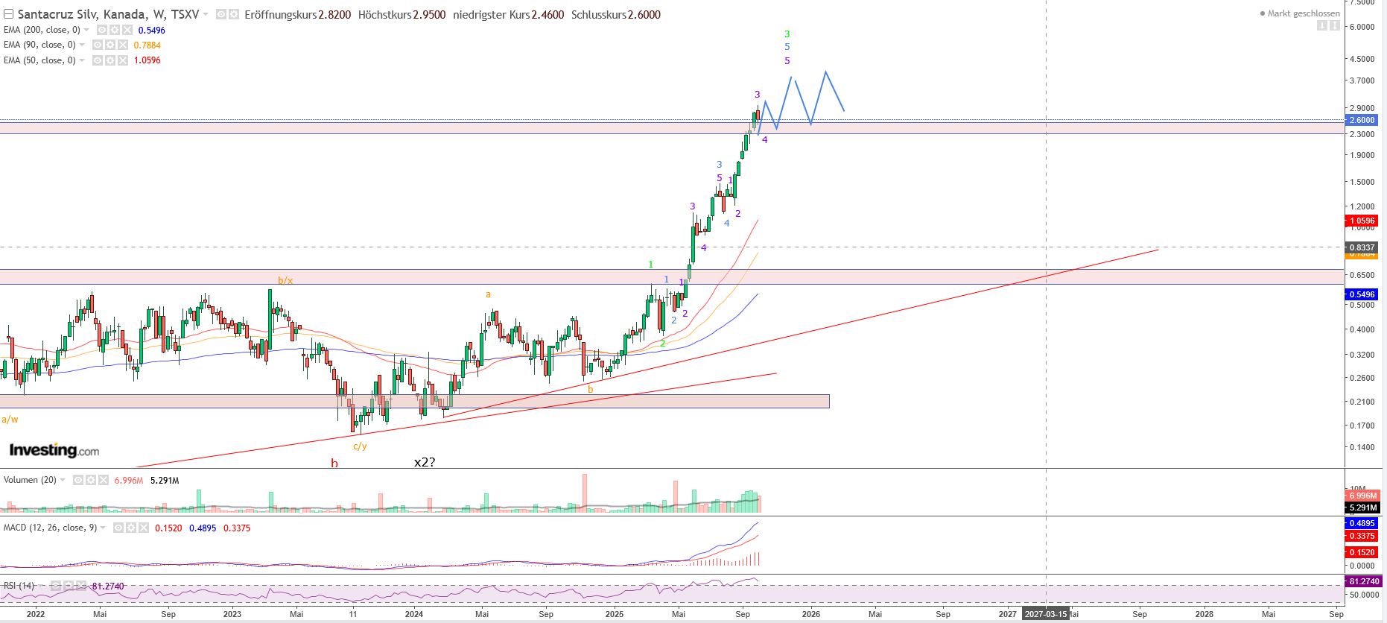Remove the EMA 90 indicator
Viewport: 1387px width, 623px height.
[x=122, y=45]
